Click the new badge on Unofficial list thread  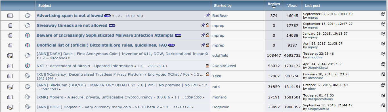pos(171,45)
